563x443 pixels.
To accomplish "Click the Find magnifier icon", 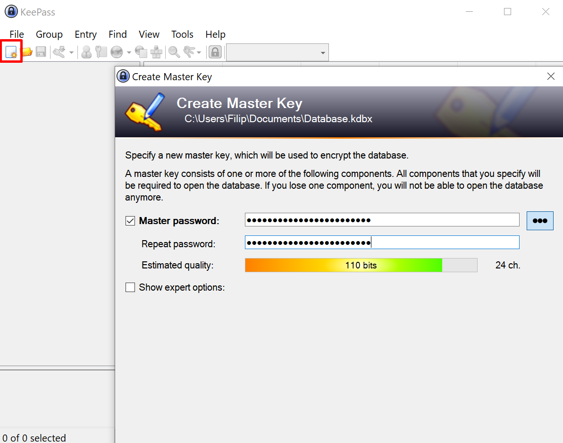I will coord(174,52).
